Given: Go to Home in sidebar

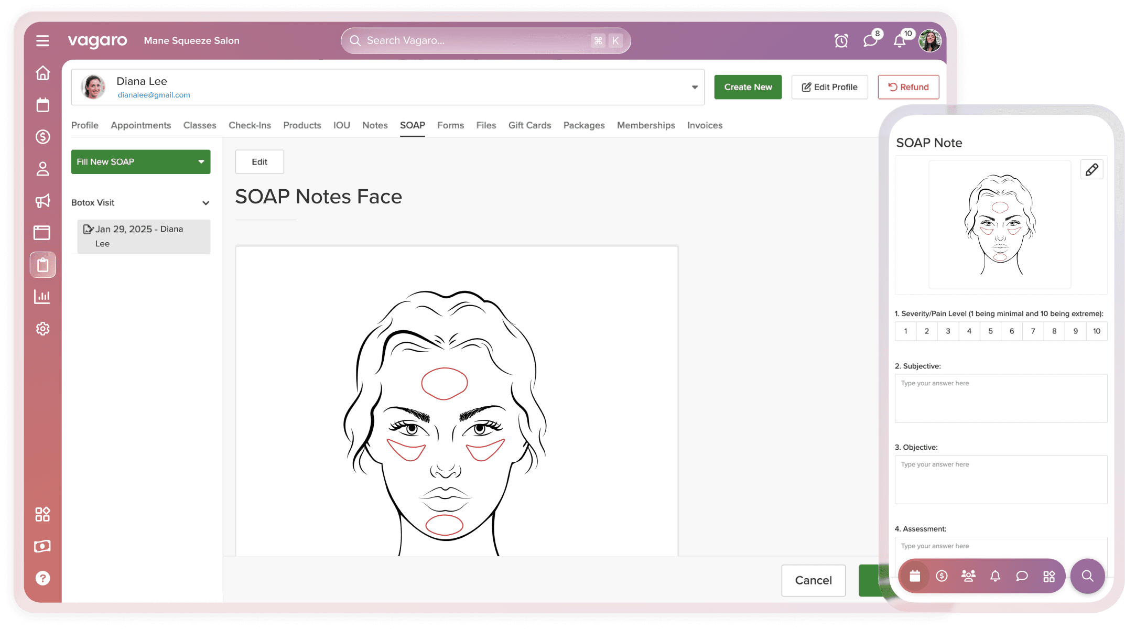Looking at the screenshot, I should point(42,73).
